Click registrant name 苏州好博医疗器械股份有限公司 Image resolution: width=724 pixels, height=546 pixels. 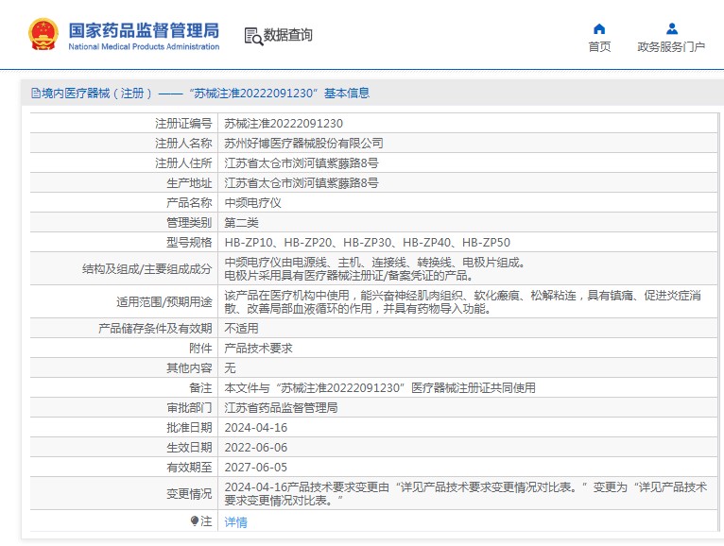(x=303, y=144)
